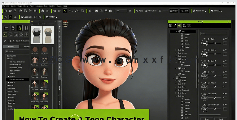Select the black tank top thumbnail
The width and height of the screenshot is (237, 120).
point(37,35)
